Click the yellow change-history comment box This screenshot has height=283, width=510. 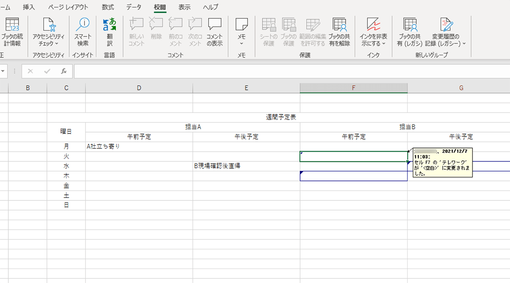click(442, 162)
